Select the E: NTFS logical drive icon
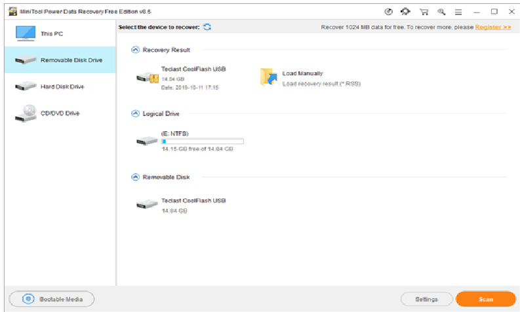 tap(147, 141)
